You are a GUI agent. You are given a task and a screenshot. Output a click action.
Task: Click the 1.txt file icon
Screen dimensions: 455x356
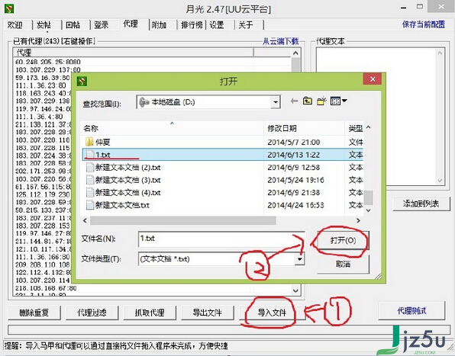click(90, 155)
